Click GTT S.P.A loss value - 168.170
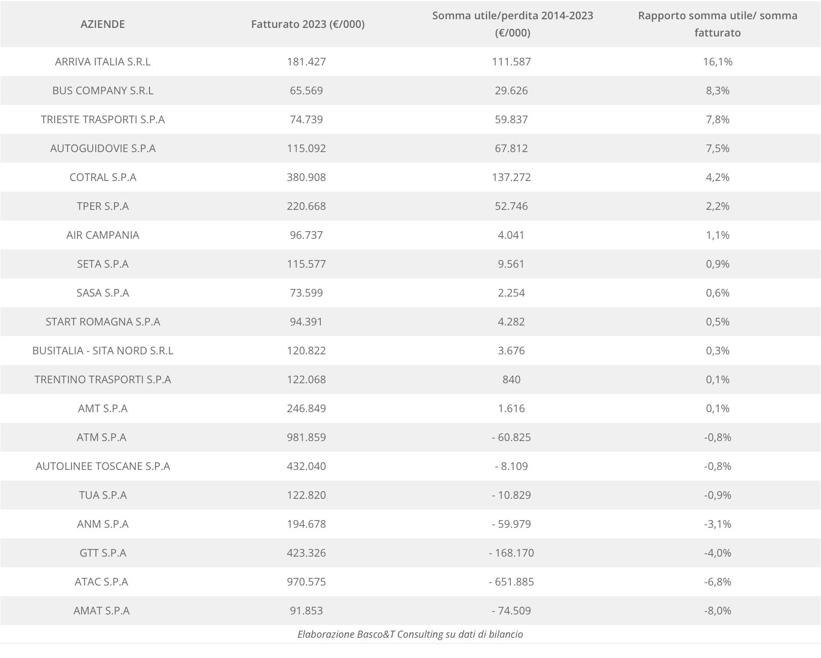821x658 pixels. tap(511, 553)
